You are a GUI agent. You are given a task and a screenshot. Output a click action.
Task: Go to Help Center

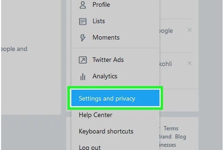96,115
